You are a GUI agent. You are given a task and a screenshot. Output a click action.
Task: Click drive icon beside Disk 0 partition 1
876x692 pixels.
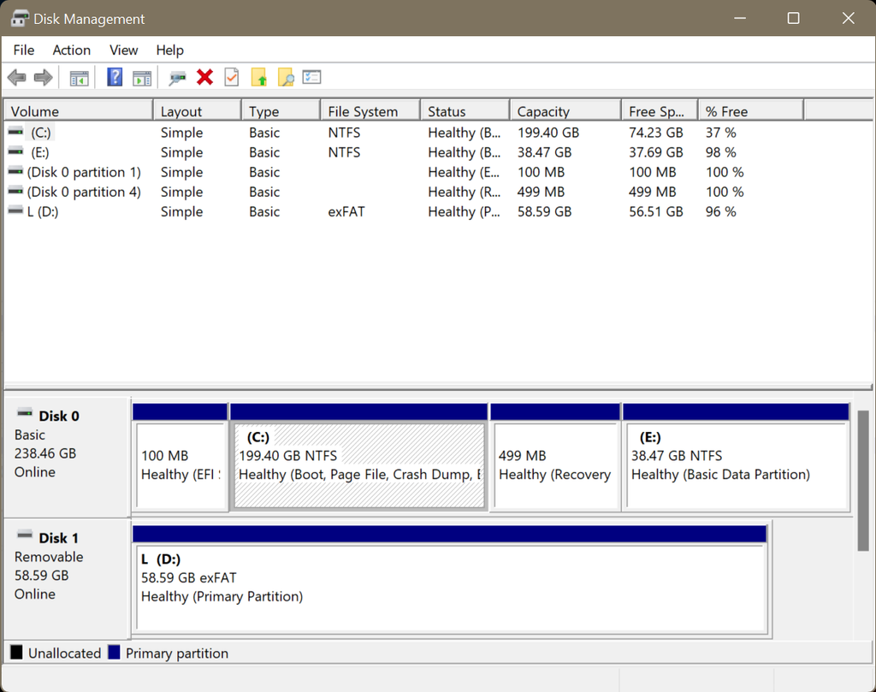[15, 171]
